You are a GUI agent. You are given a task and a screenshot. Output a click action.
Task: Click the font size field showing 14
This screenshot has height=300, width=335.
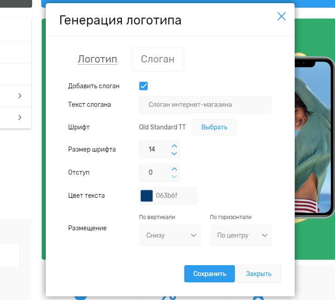(x=153, y=149)
